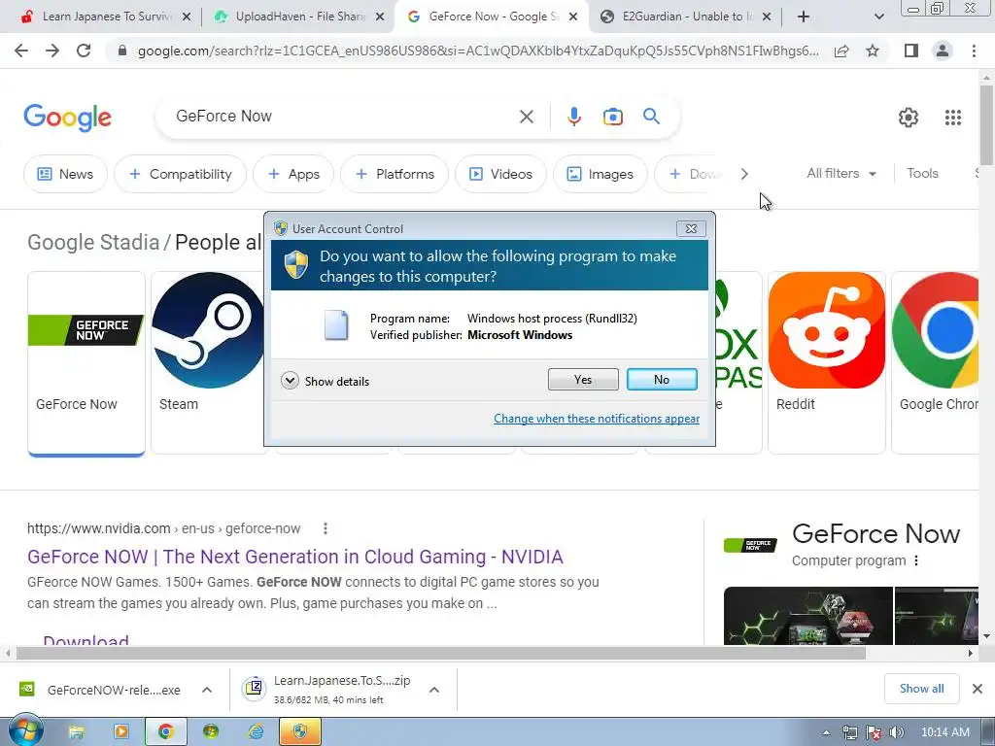Open GeForceNOW-release exe download item

pyautogui.click(x=100, y=690)
